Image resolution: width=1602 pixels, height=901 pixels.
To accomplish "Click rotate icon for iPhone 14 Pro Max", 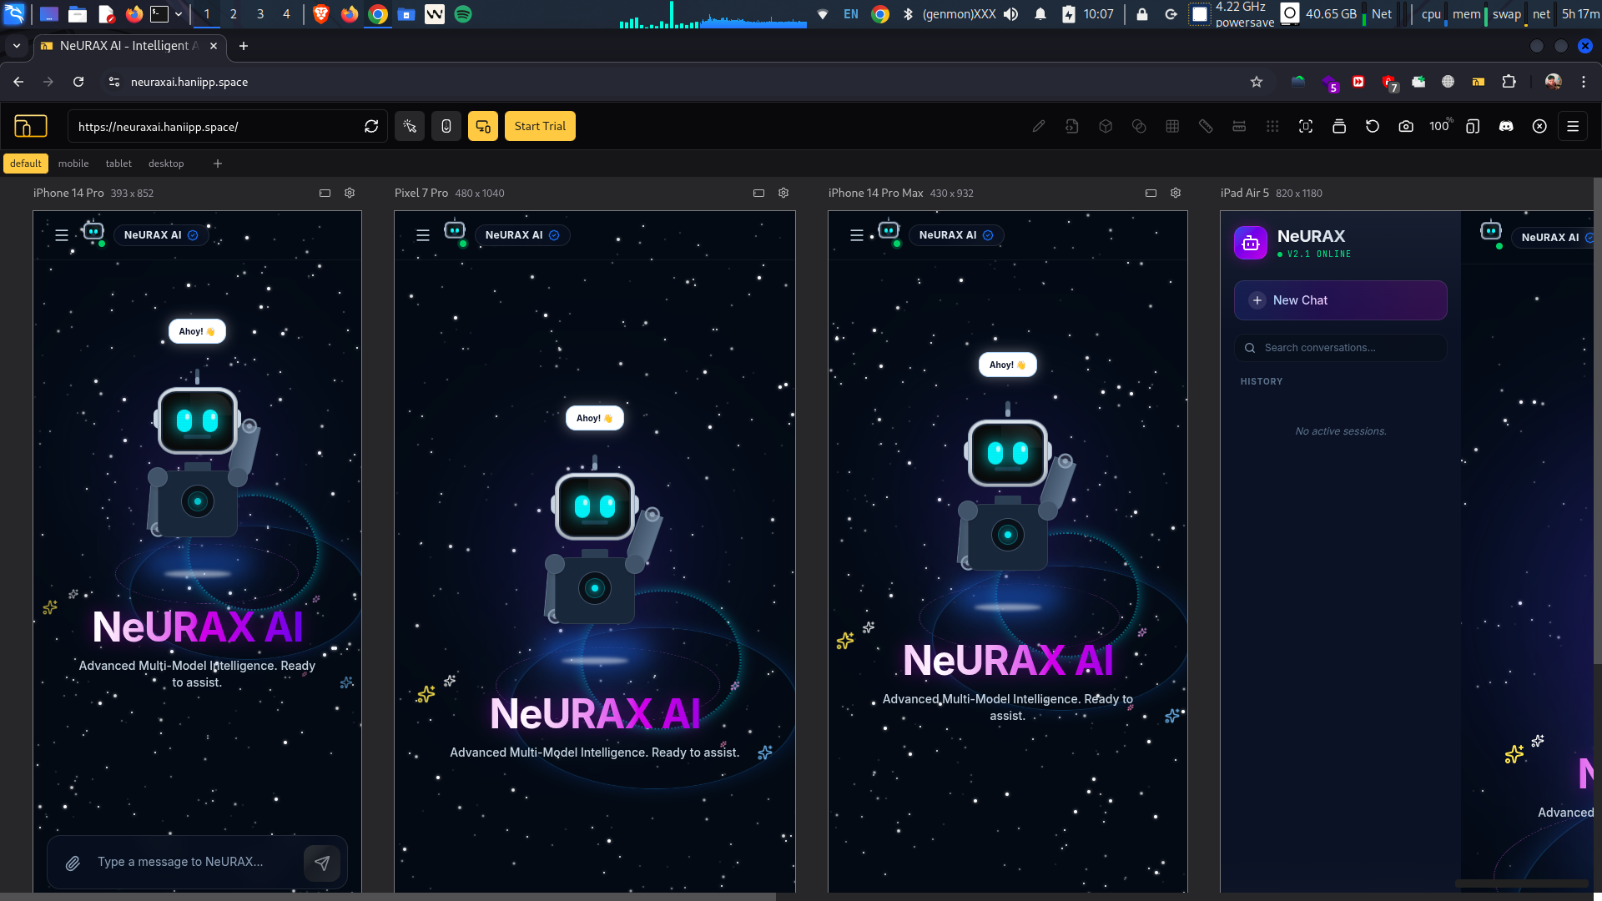I will [1151, 193].
